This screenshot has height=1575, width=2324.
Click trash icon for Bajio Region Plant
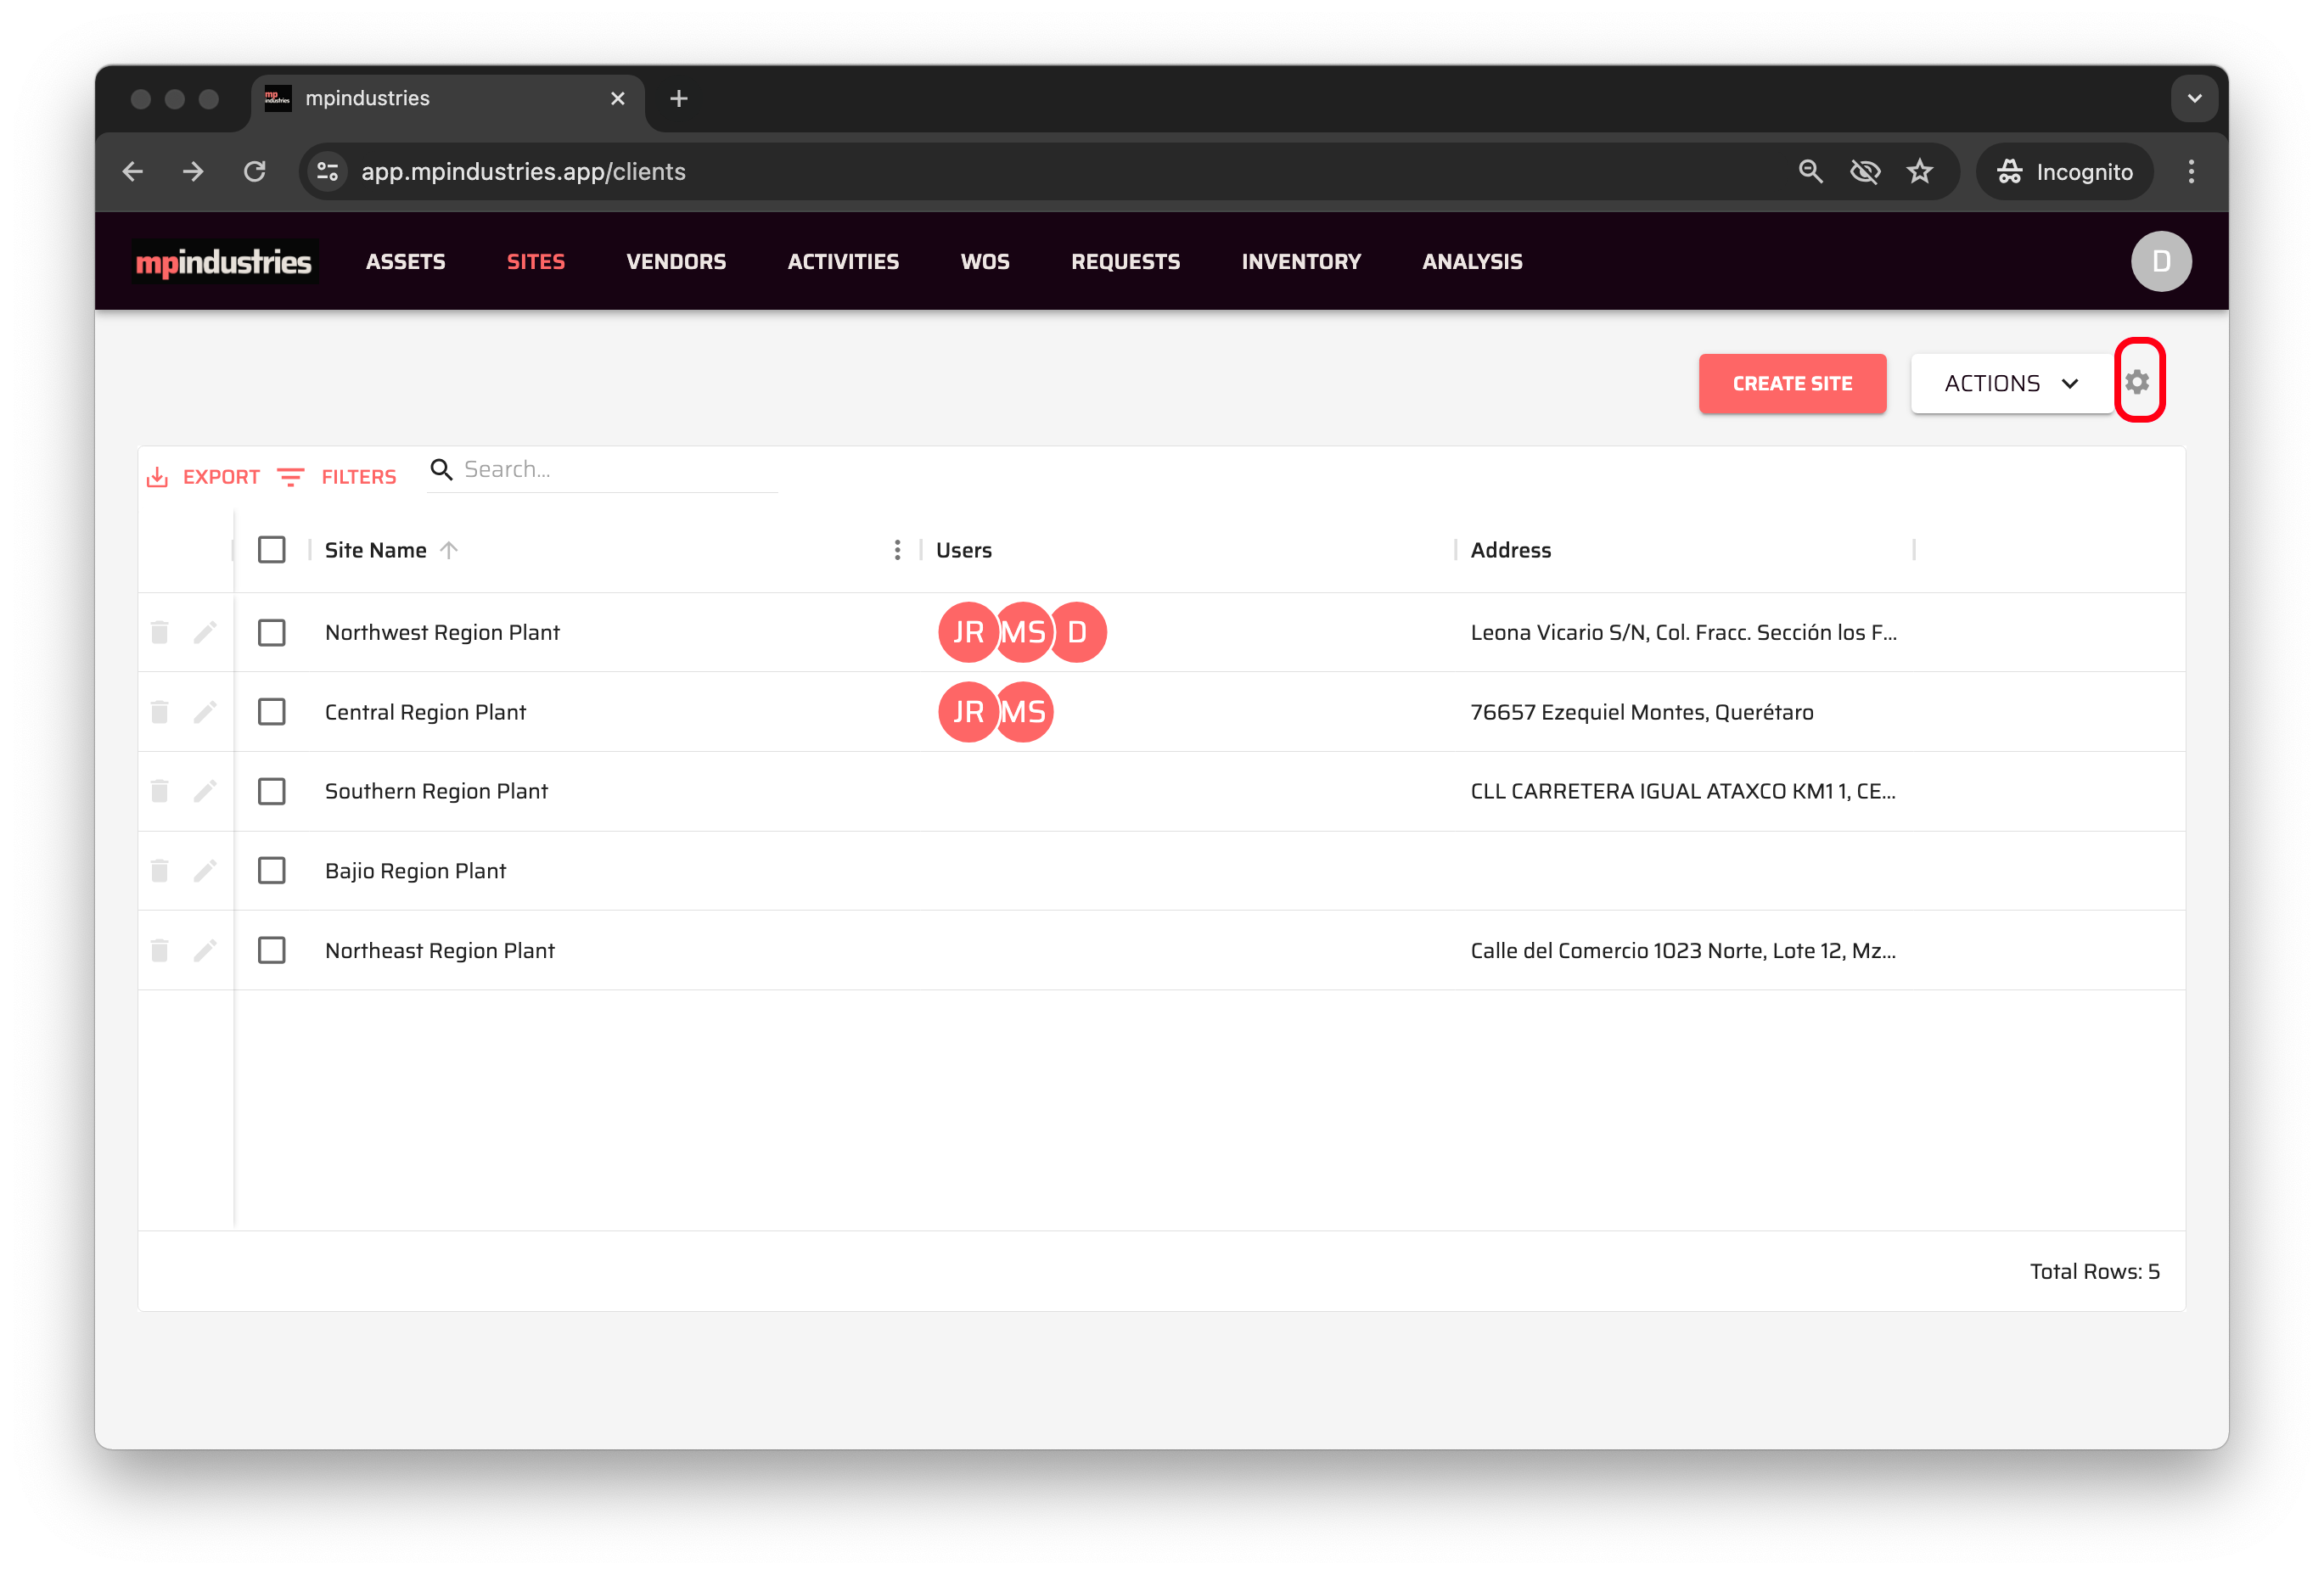tap(159, 871)
